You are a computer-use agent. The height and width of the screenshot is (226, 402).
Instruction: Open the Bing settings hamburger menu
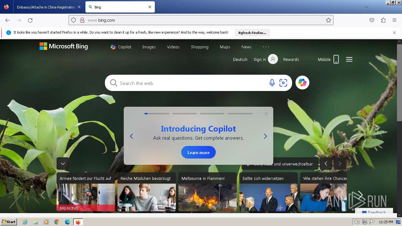tap(349, 59)
